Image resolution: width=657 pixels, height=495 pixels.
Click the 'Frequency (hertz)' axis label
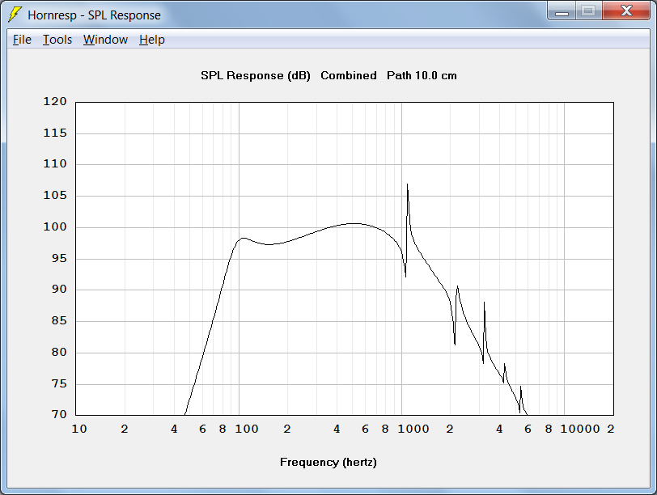328,463
